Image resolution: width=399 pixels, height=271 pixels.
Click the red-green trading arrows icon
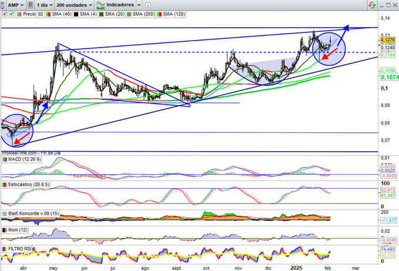tap(372, 5)
